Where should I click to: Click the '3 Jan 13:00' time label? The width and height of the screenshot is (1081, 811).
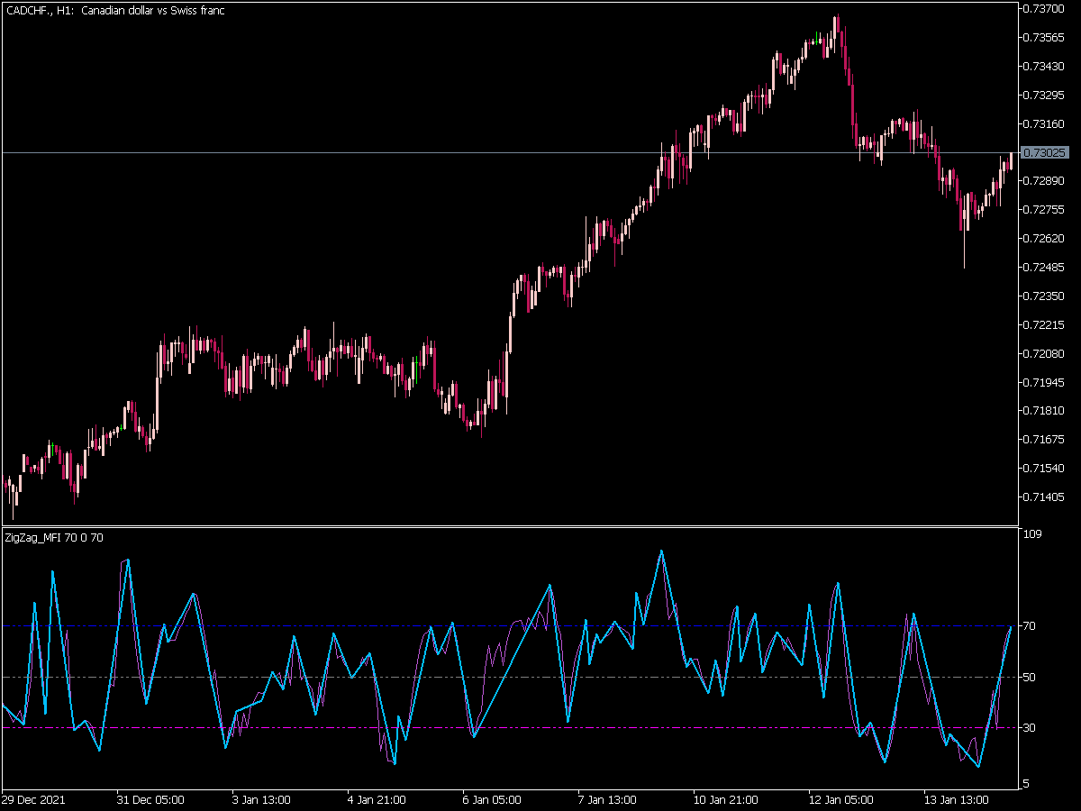pos(261,799)
